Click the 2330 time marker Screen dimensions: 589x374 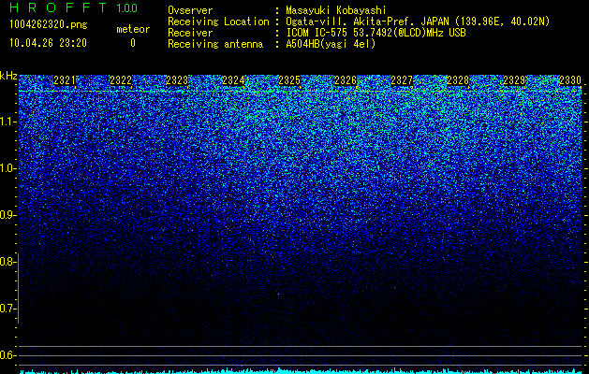(570, 80)
